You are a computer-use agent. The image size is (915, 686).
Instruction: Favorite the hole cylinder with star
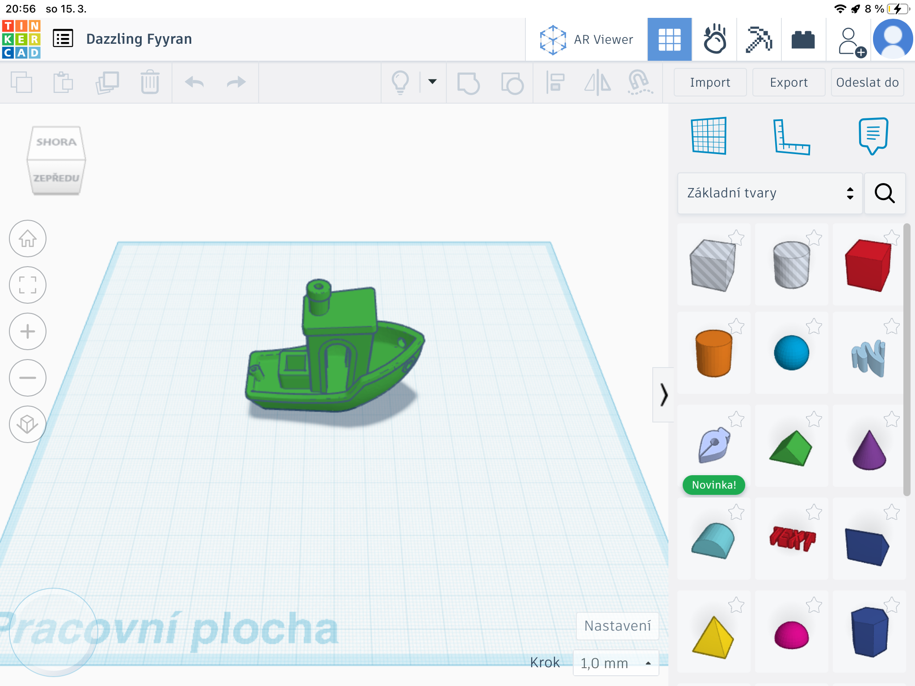pos(814,238)
